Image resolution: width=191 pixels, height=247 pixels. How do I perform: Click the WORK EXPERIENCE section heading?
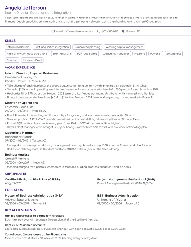point(20,67)
